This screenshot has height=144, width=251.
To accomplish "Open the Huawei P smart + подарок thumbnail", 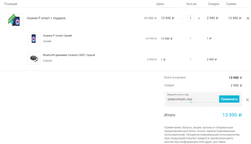I will click(x=16, y=21).
